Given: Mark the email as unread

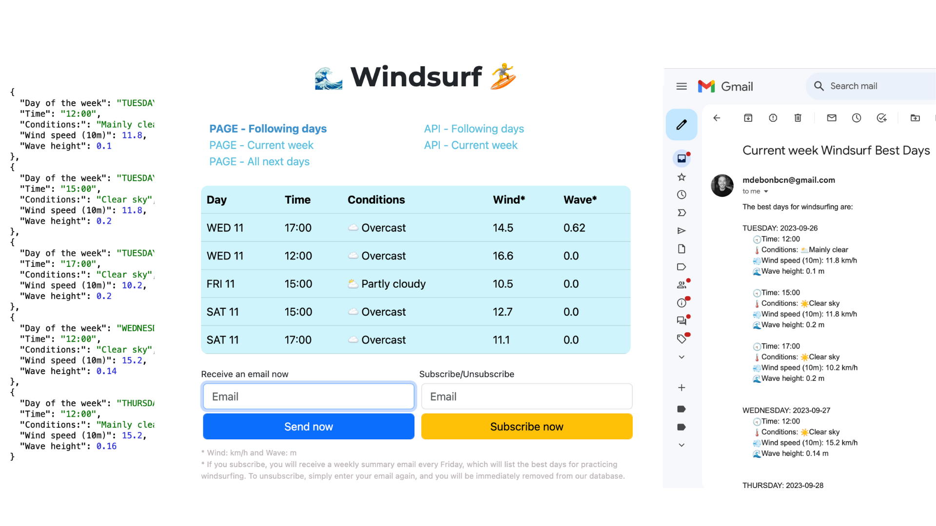Looking at the screenshot, I should pos(832,118).
